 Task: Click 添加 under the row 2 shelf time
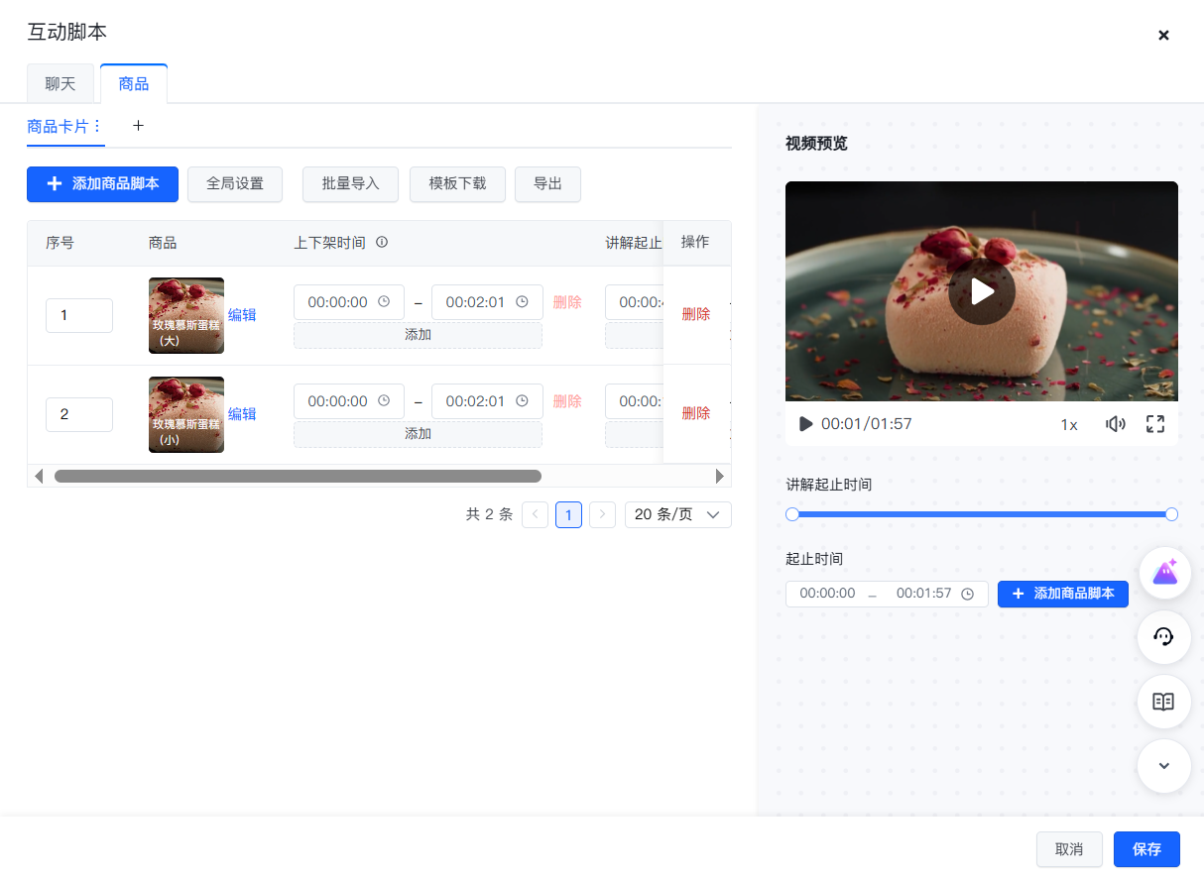[x=418, y=434]
